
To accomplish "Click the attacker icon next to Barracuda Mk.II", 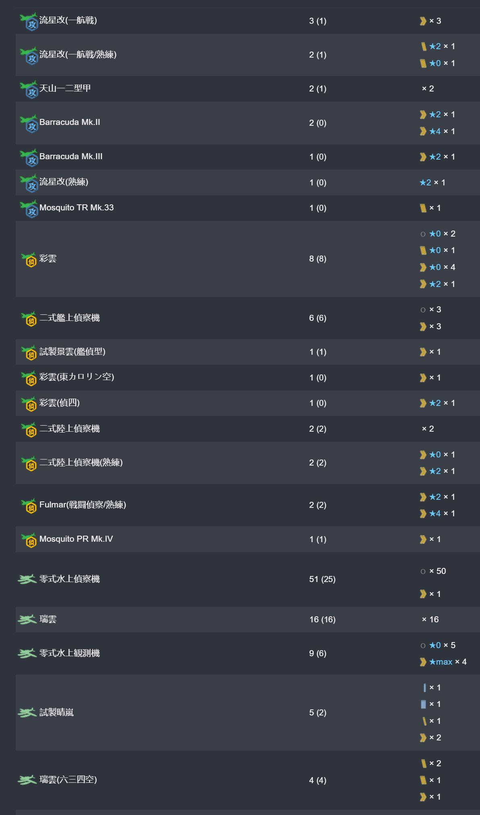I will coord(29,123).
